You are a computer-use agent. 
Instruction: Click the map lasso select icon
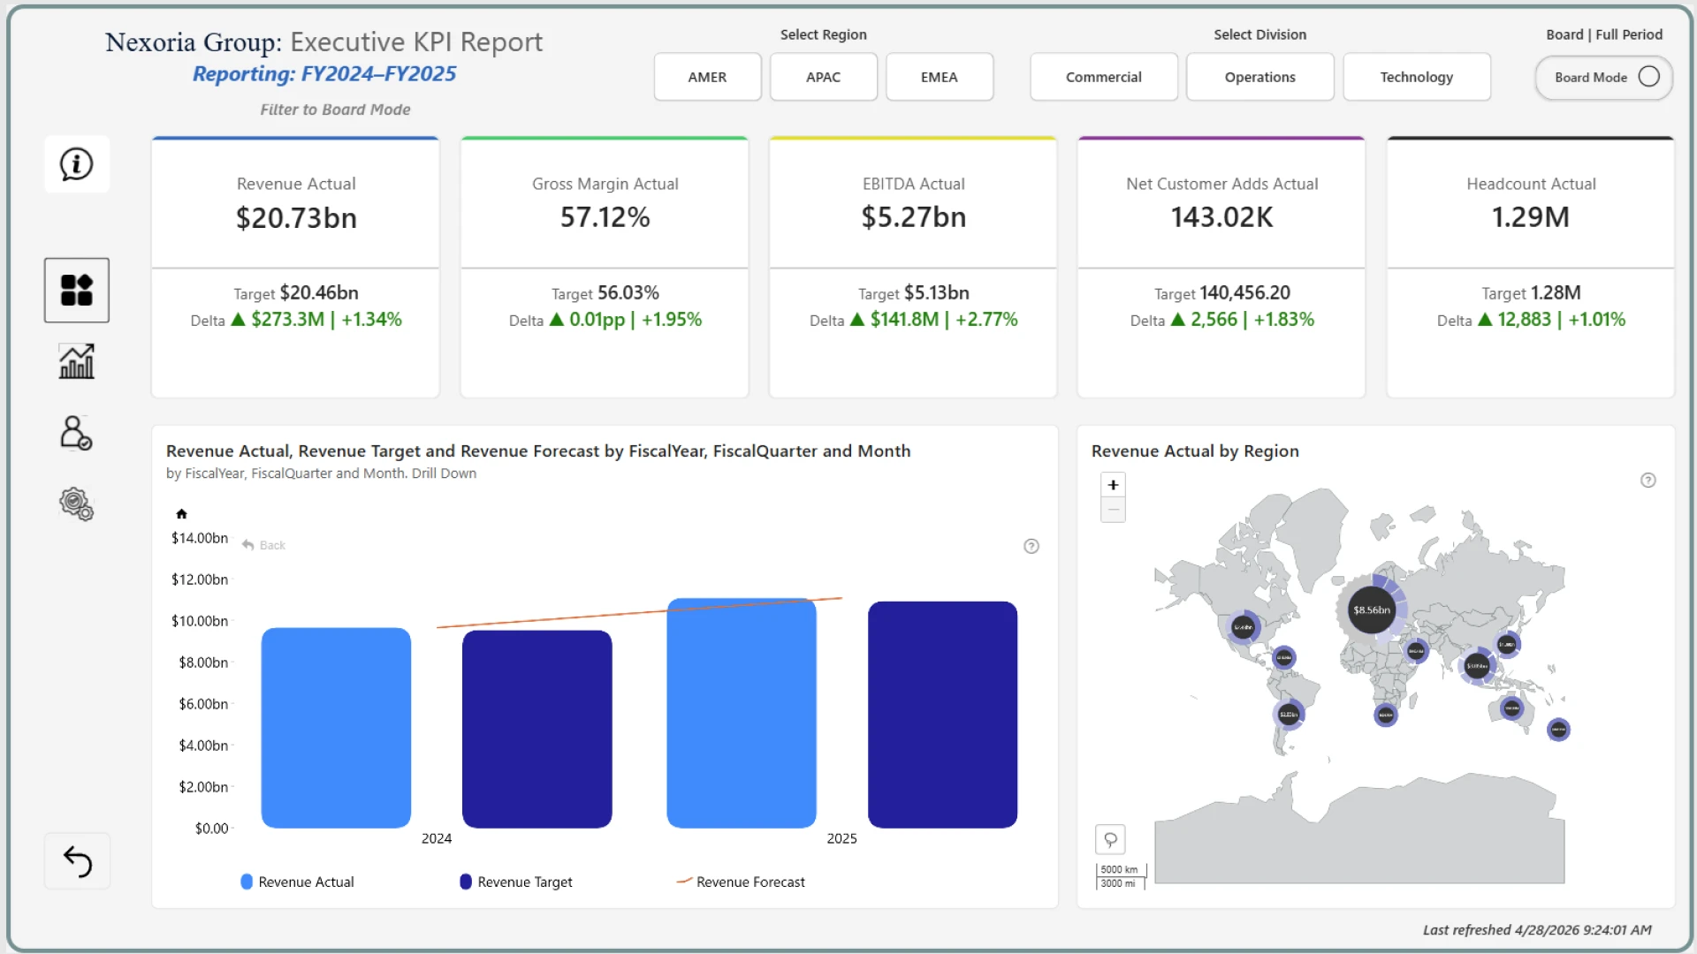pos(1110,839)
